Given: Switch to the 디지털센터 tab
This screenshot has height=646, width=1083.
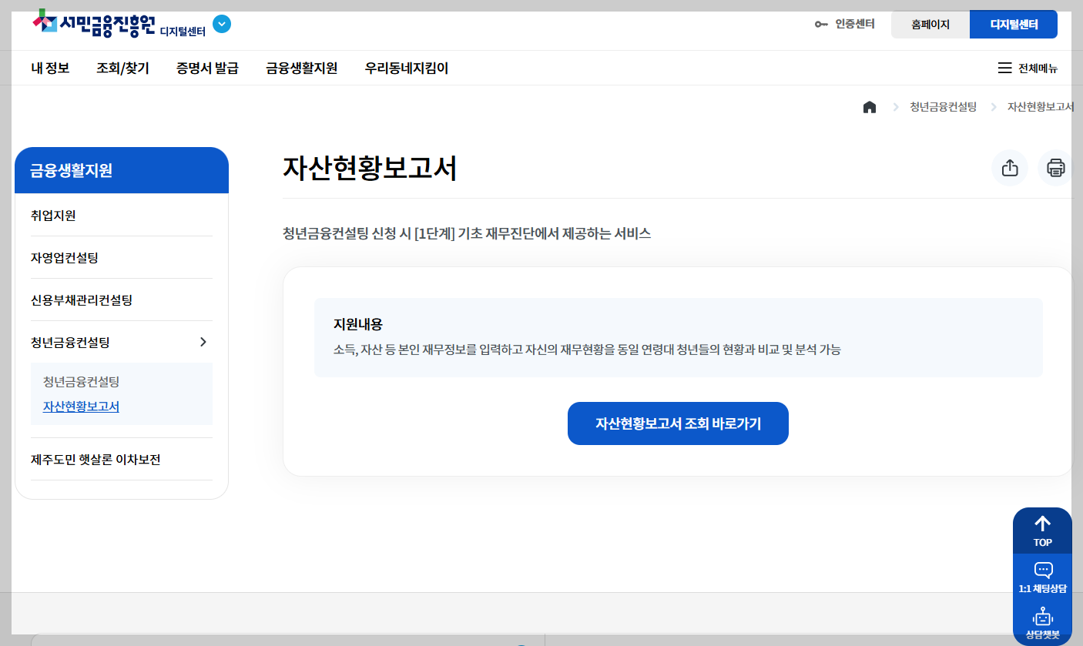Looking at the screenshot, I should [1015, 24].
